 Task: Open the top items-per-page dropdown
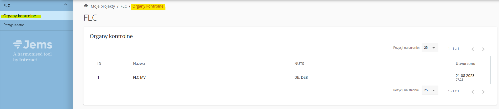430,48
